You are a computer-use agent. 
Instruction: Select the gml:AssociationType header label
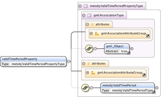[x=109, y=15]
